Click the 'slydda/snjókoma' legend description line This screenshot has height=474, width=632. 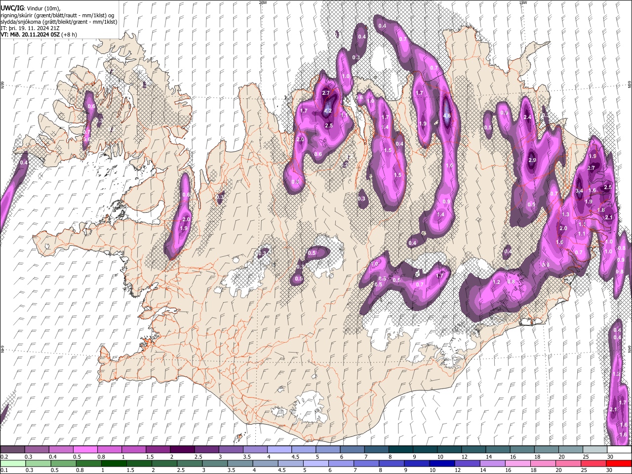pos(59,22)
